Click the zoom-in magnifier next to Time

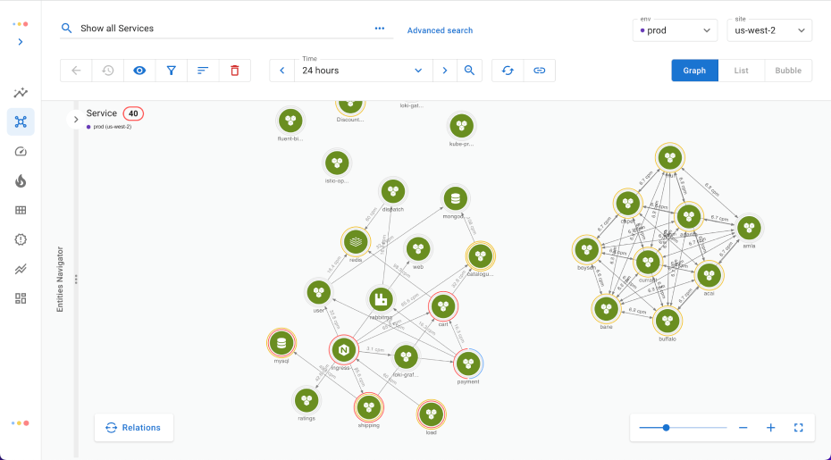[469, 71]
